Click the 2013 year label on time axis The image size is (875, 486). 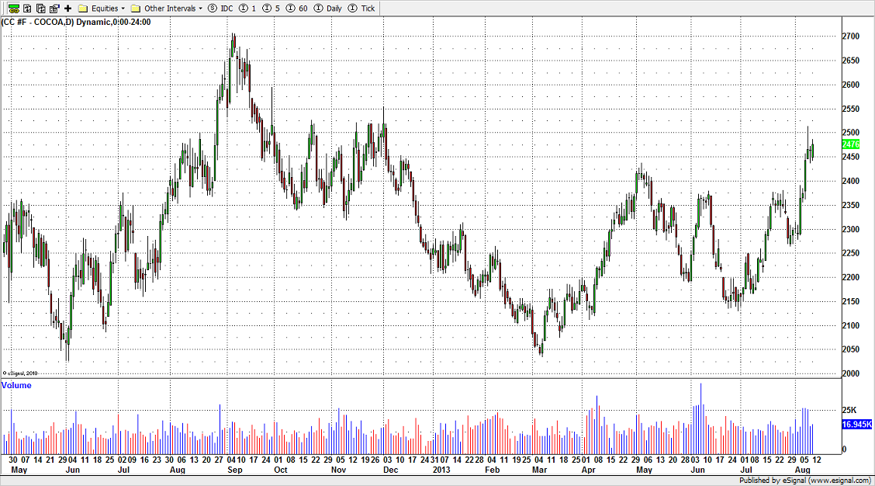click(x=441, y=470)
